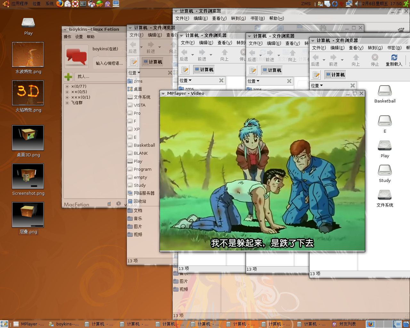Click the blue update arrows tray icon
Screen dimensions: 410x328
(x=335, y=4)
